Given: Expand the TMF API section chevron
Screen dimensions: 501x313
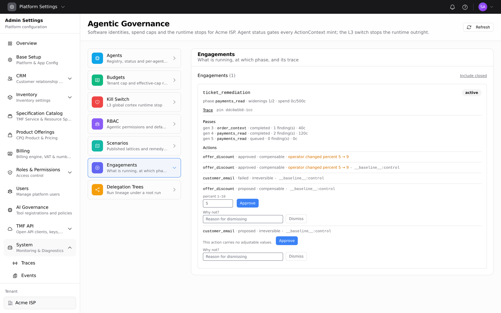Looking at the screenshot, I should tap(70, 229).
